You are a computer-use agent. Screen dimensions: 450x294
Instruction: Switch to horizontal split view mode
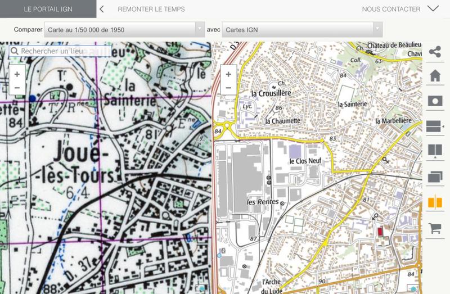pyautogui.click(x=434, y=126)
